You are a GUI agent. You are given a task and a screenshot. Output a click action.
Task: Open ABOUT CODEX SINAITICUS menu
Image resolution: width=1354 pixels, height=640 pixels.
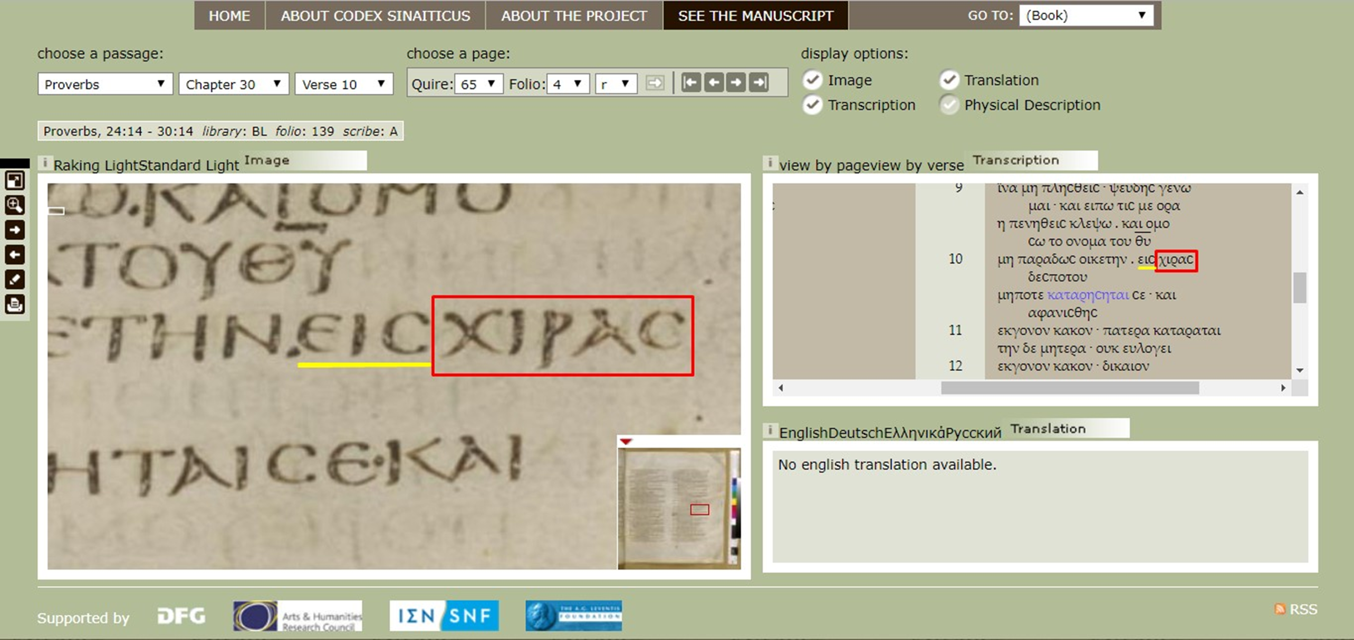pyautogui.click(x=376, y=16)
